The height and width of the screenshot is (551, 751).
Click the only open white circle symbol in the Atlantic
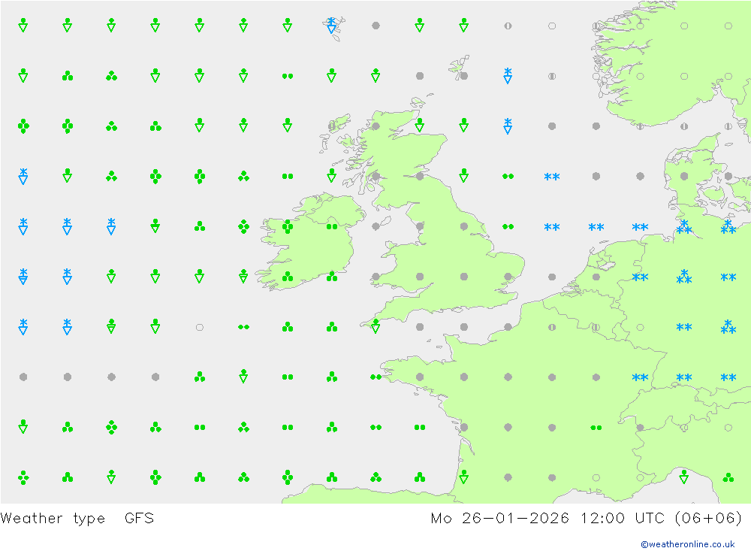coord(199,327)
